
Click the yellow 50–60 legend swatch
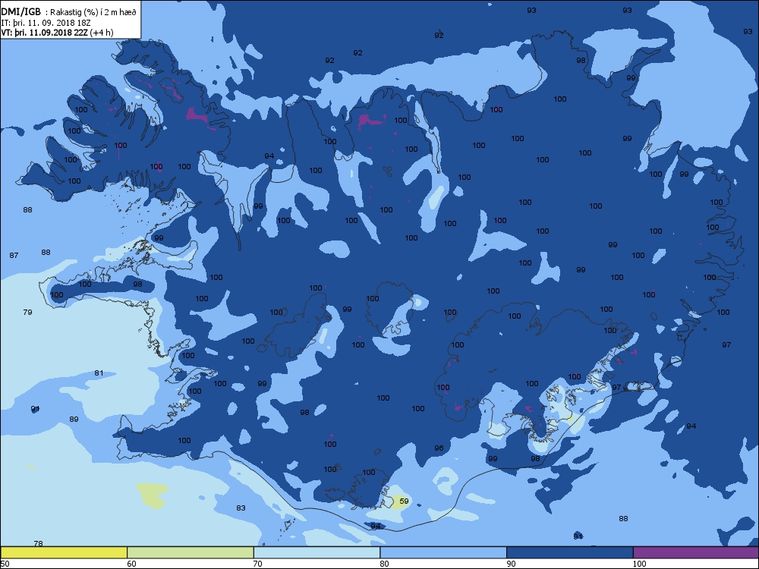[64, 552]
